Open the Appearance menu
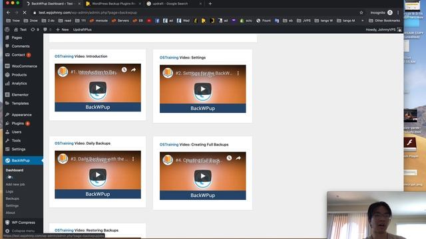Viewport: 426px width, 239px height. tap(21, 115)
